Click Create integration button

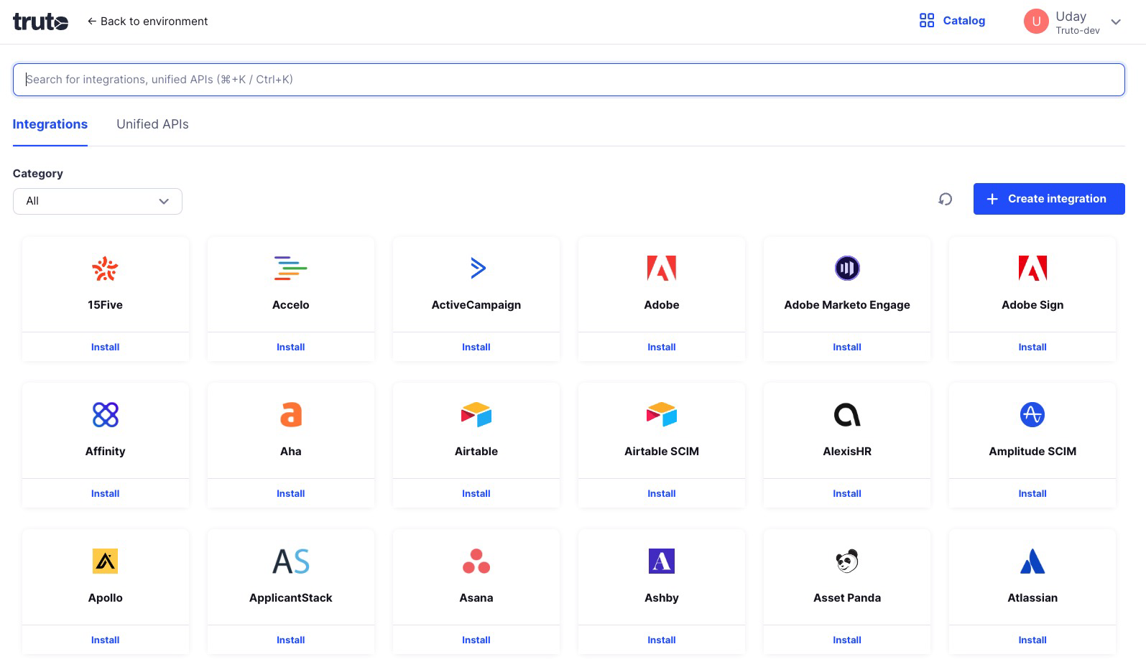1049,199
